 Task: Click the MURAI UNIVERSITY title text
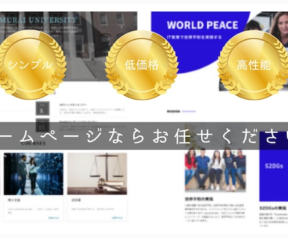click(x=38, y=20)
